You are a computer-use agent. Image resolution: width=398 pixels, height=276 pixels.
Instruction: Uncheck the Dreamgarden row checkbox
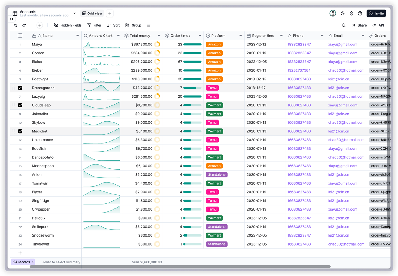20,88
